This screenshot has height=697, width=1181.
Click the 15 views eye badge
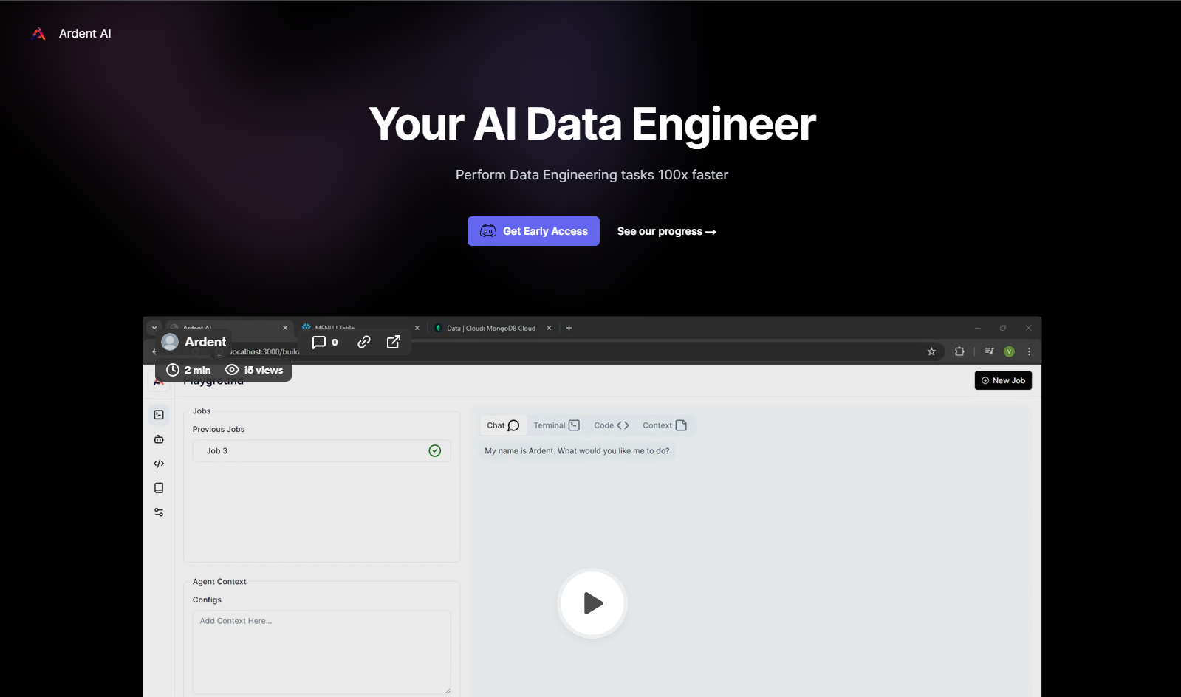point(254,370)
